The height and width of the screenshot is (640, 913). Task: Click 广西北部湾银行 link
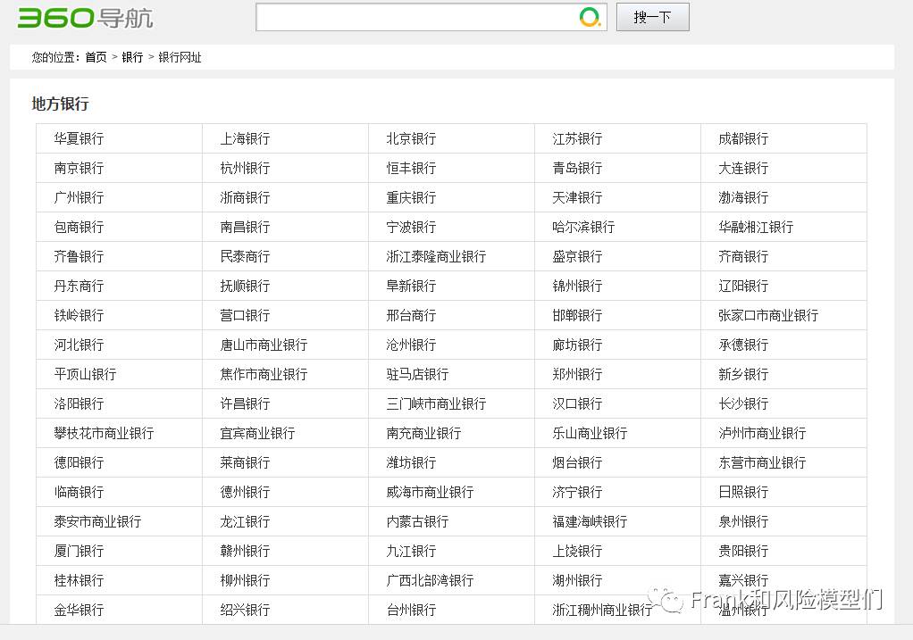(x=430, y=580)
